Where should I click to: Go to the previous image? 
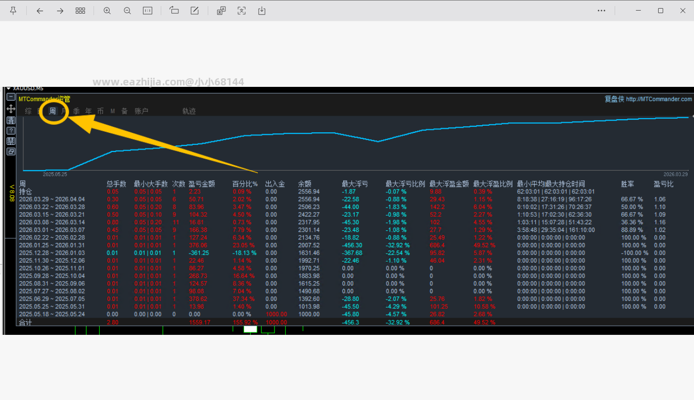pyautogui.click(x=40, y=11)
